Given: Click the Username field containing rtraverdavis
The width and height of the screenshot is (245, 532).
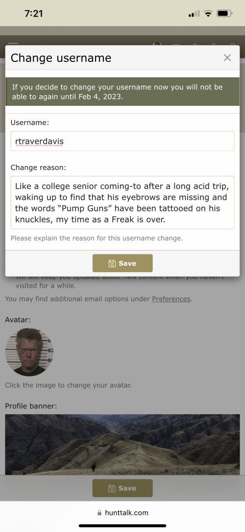Looking at the screenshot, I should tap(122, 141).
